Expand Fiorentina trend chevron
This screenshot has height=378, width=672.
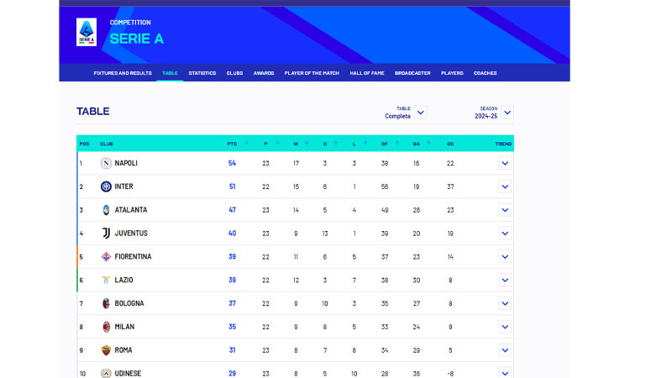click(505, 257)
